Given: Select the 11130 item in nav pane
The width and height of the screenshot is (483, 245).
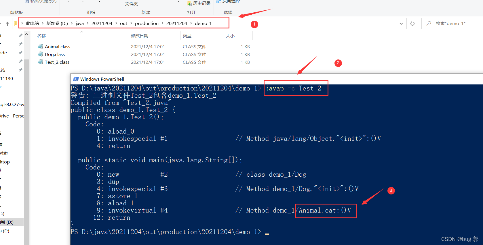Looking at the screenshot, I should (7, 78).
